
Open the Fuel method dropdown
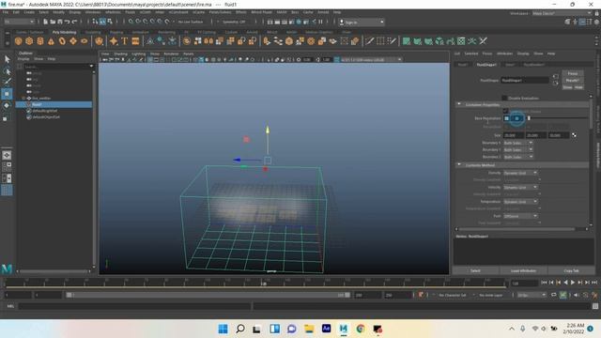(520, 216)
